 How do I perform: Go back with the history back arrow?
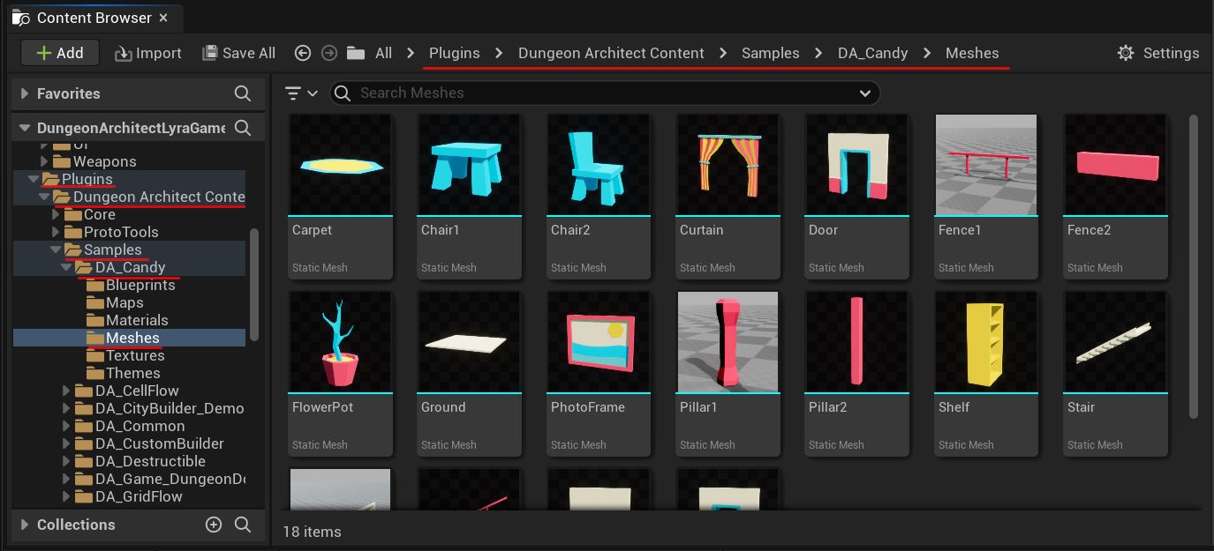(x=303, y=53)
